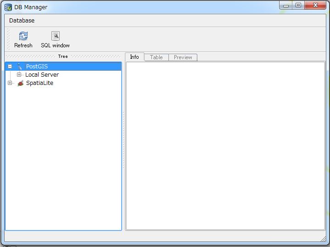Open the SQL window tool
The image size is (330, 247).
55,39
